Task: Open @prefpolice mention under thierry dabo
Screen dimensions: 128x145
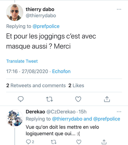Action: (x=46, y=26)
